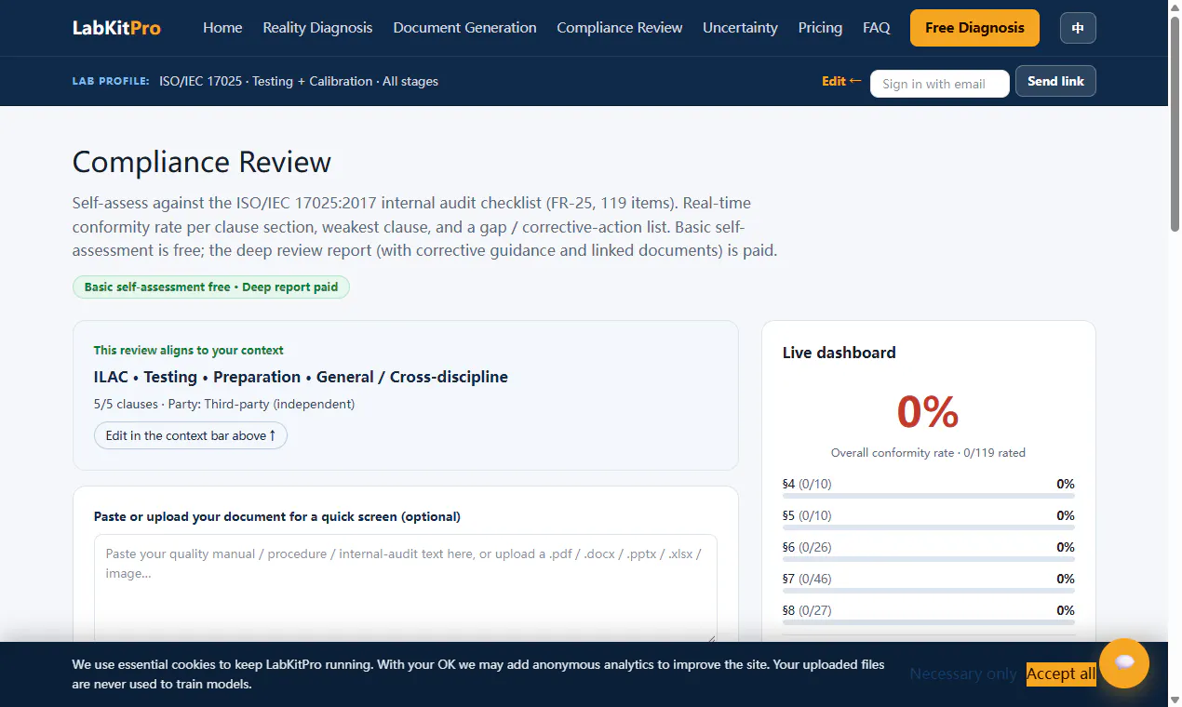
Task: Click the §4 (0/10) progress bar
Action: pyautogui.click(x=929, y=496)
